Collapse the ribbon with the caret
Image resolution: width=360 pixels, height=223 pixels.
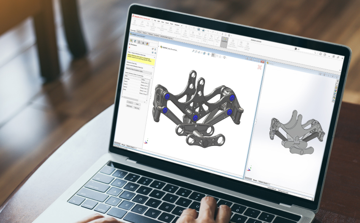tap(340, 70)
